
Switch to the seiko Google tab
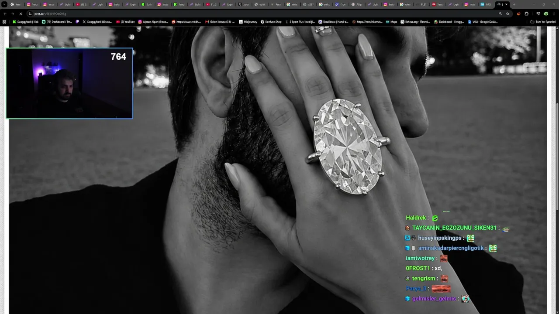[325, 4]
